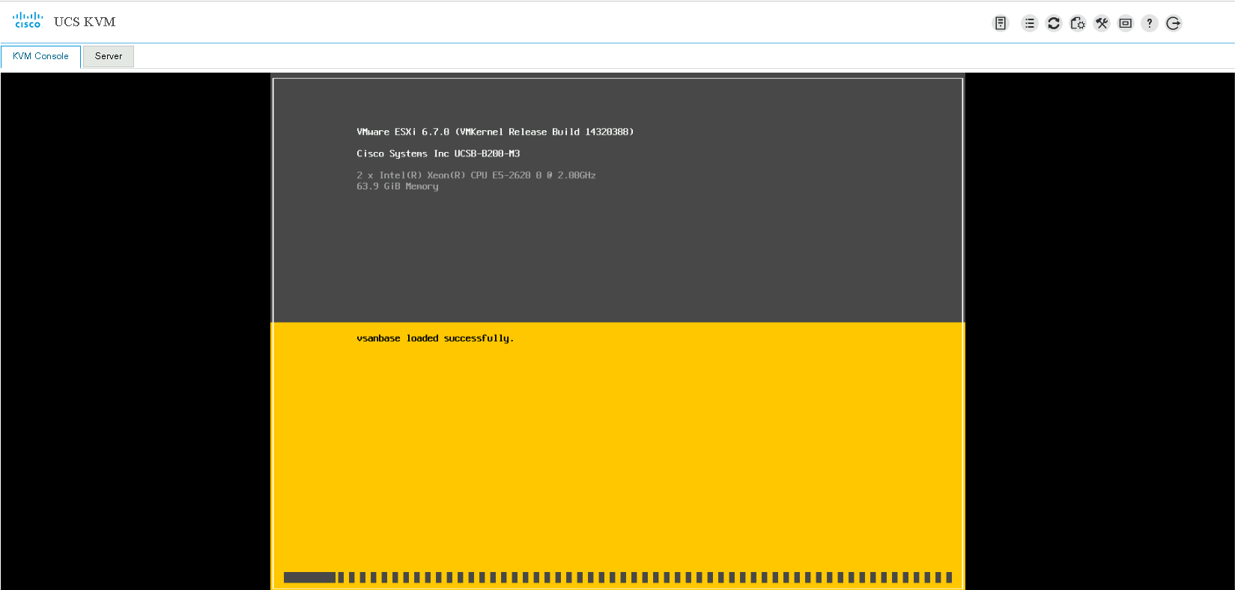Click the Cisco logo

(x=28, y=20)
